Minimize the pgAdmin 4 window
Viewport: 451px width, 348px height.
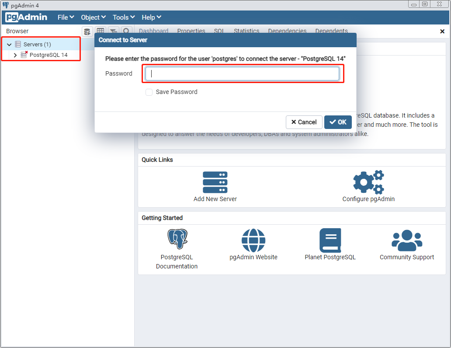coord(414,4)
